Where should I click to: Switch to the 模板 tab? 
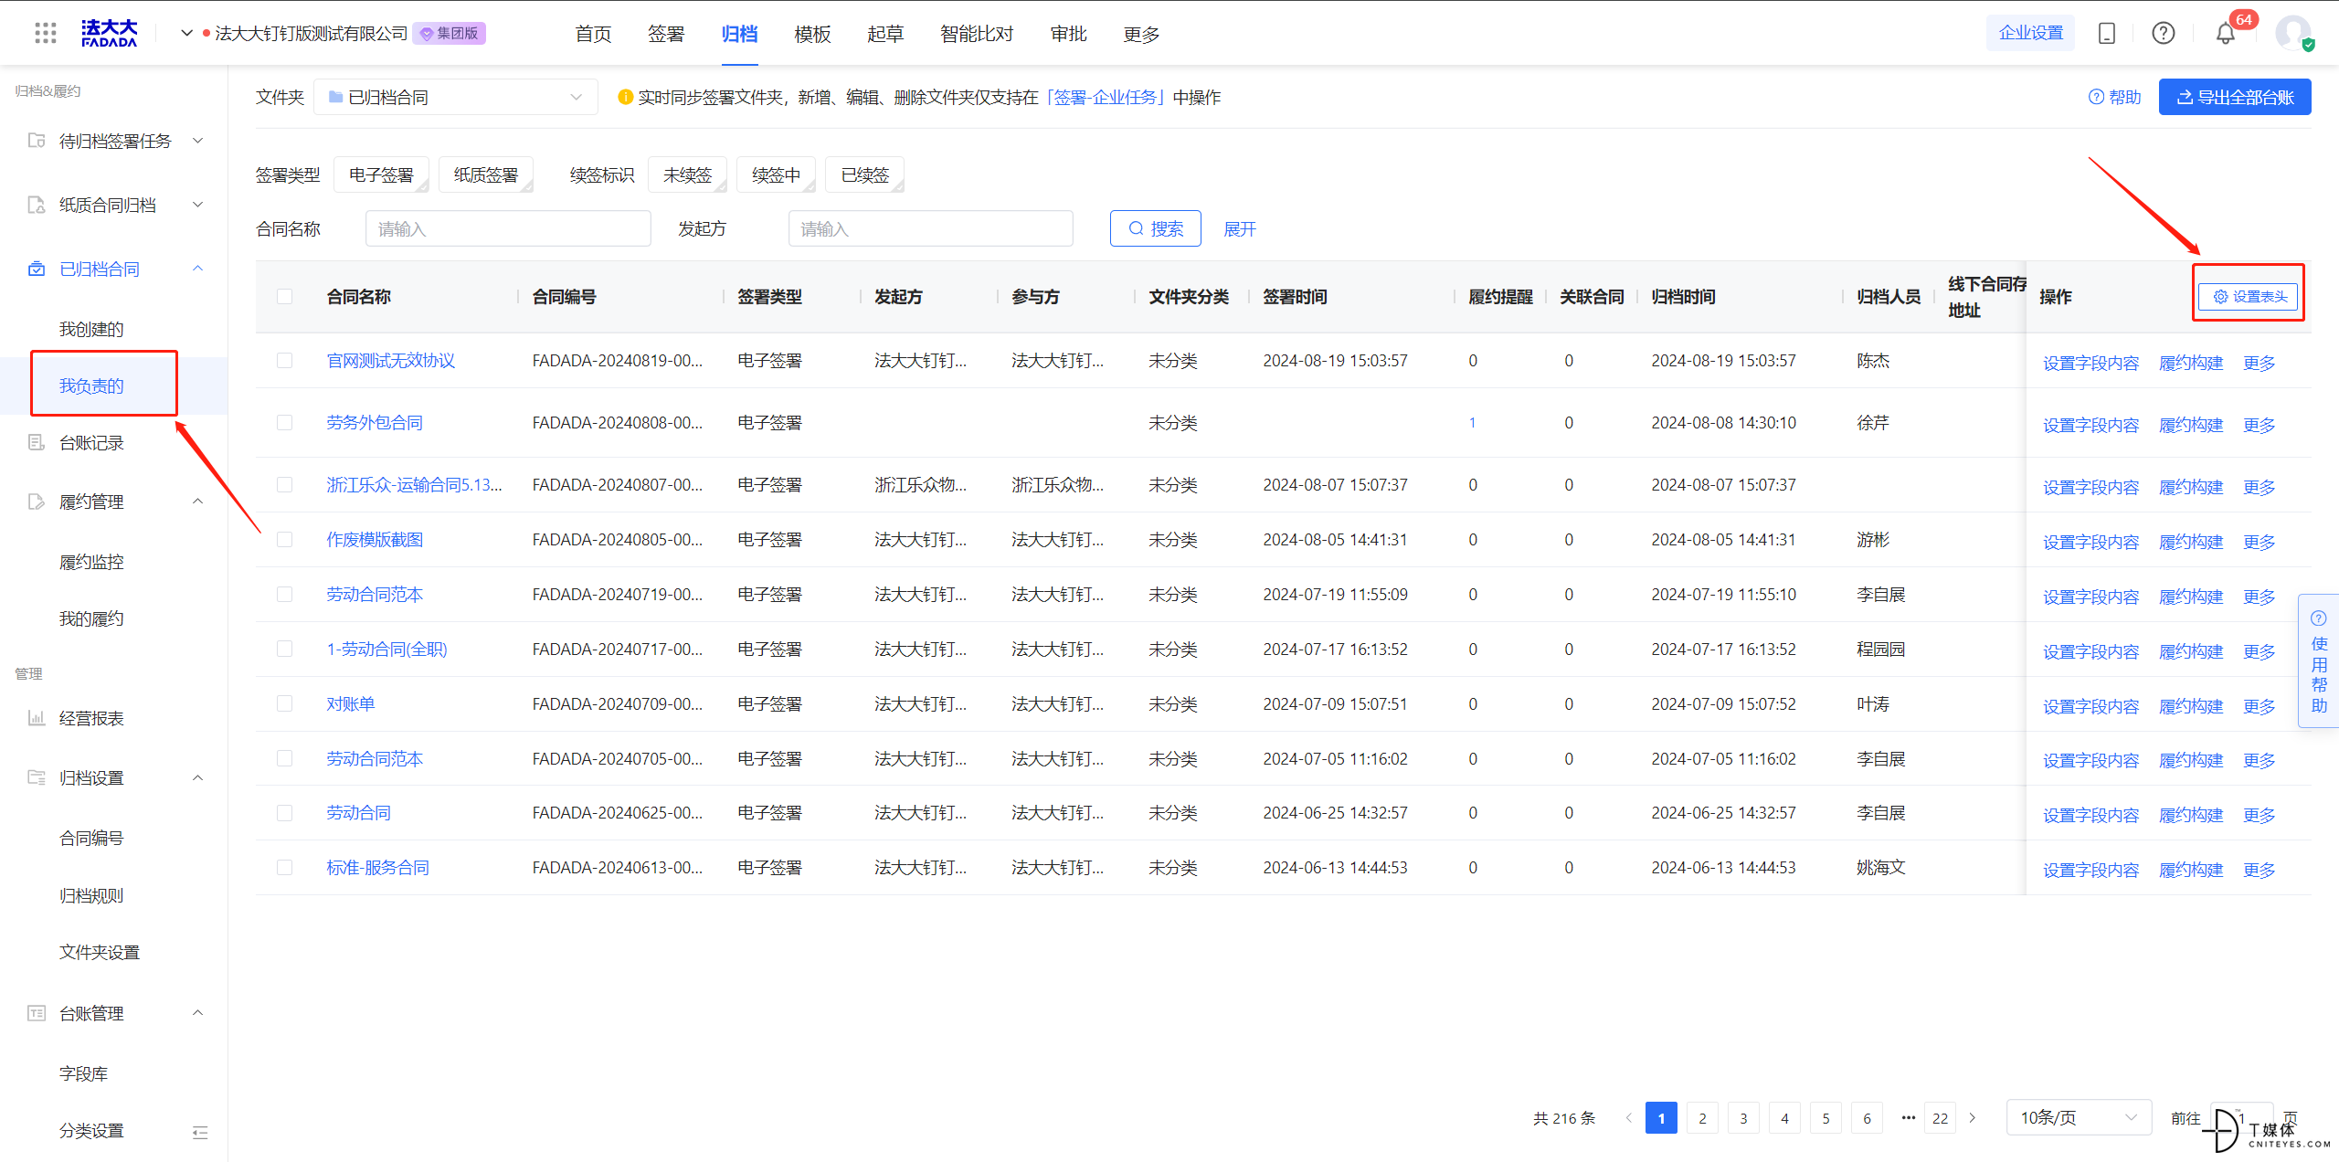click(812, 34)
